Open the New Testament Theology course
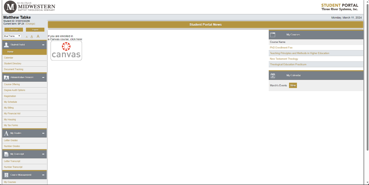Viewport: 369px width, 185px height. (284, 59)
